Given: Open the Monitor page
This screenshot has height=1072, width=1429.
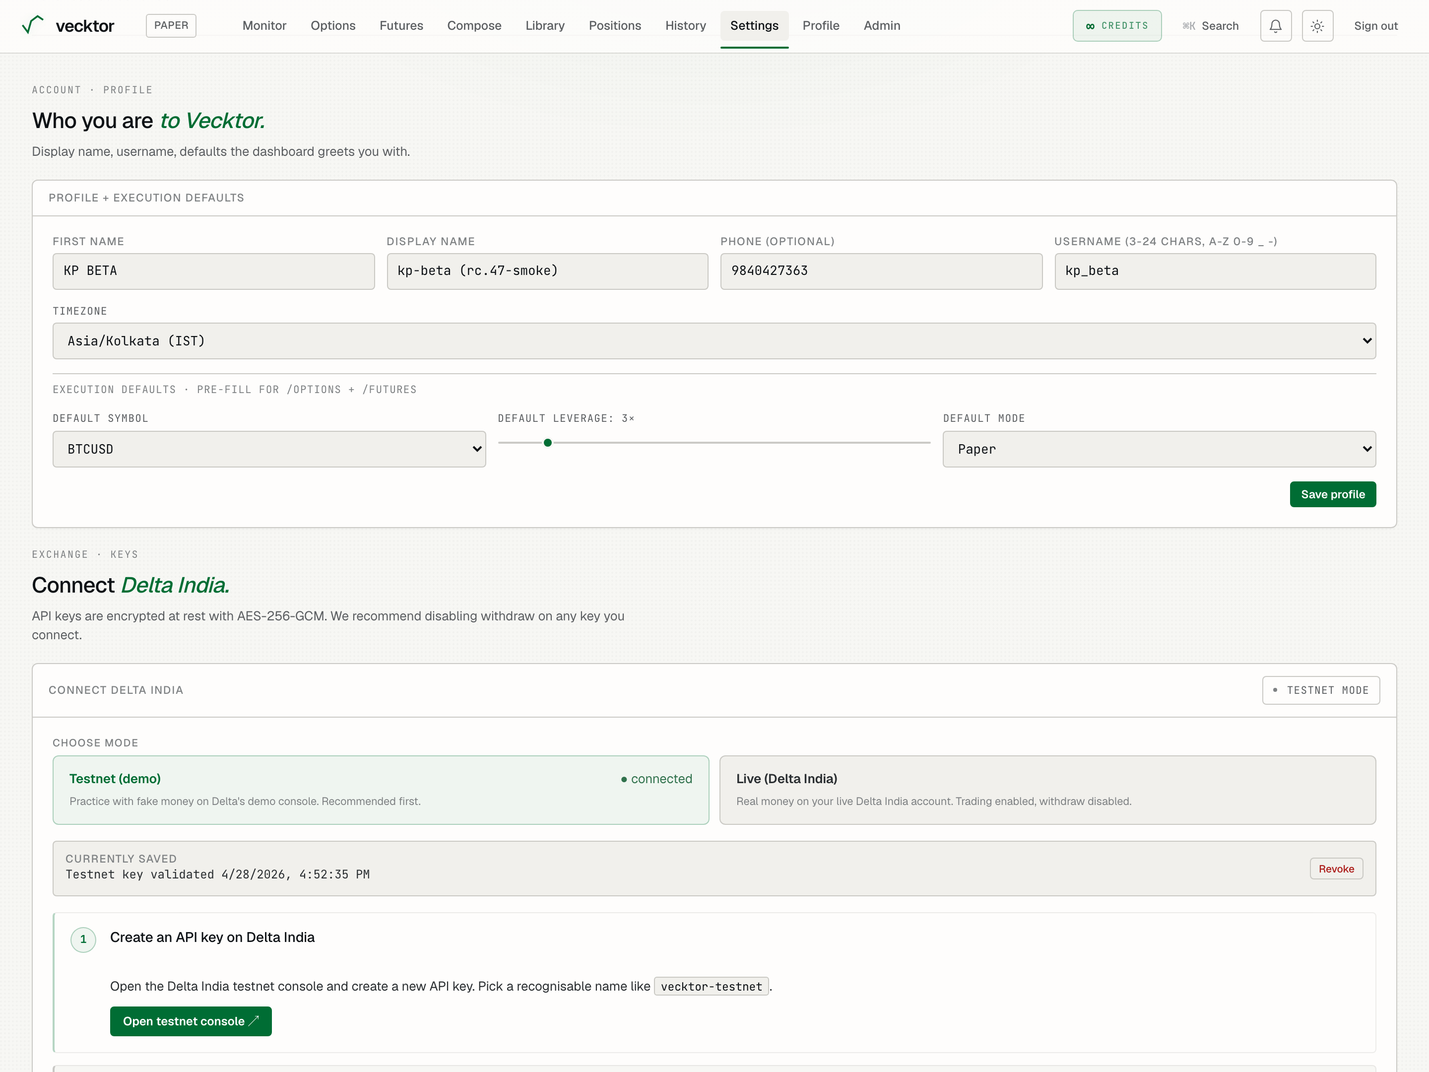Looking at the screenshot, I should pos(264,26).
